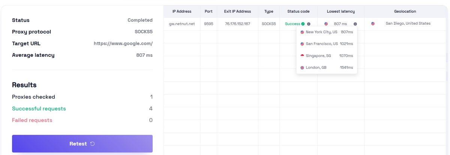This screenshot has width=450, height=155.
Task: Click the US flag beside San Diego geolocation
Action: (373, 24)
